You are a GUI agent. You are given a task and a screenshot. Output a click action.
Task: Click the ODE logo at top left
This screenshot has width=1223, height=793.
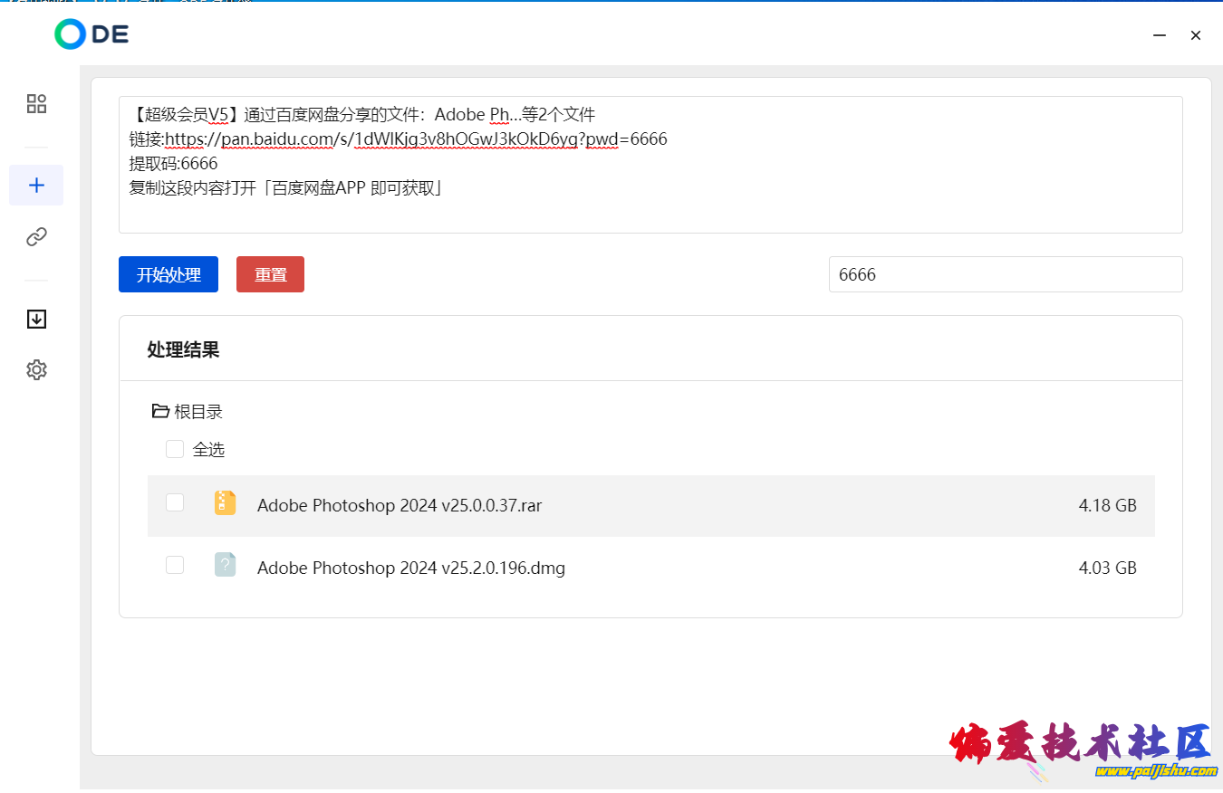(x=91, y=34)
